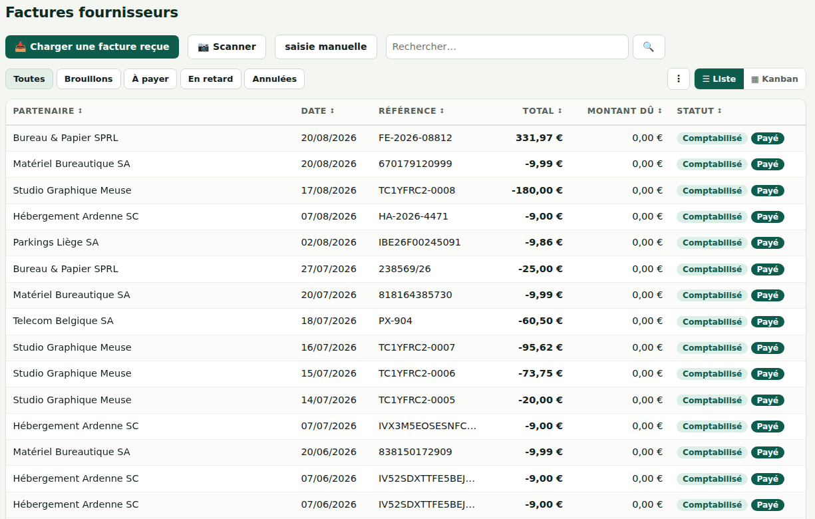Click date 18/07/2026
815x519 pixels.
coord(329,321)
